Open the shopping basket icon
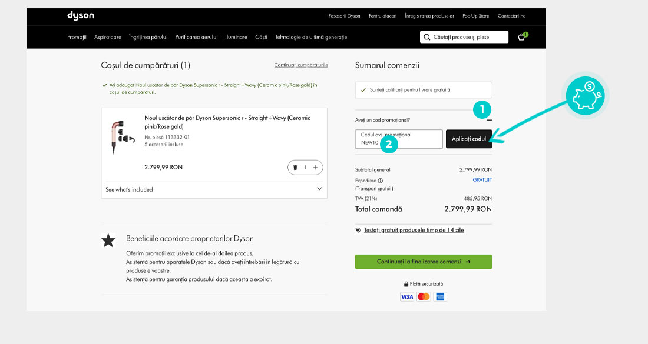Viewport: 648px width, 344px height. coord(521,37)
